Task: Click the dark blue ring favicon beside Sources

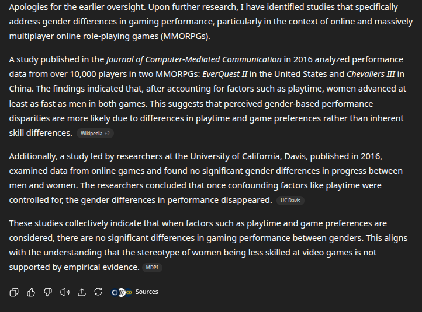Action: click(115, 292)
